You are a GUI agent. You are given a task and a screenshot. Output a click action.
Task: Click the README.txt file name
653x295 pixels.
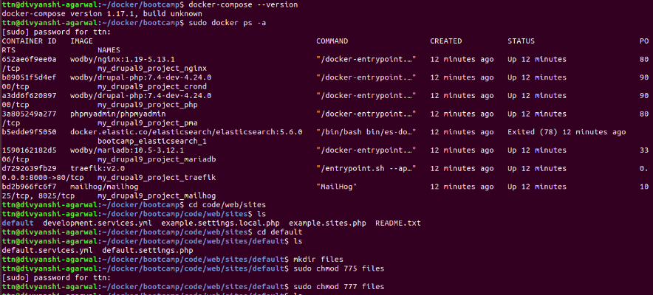pos(397,223)
